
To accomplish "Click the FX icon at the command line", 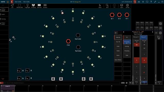I will pyautogui.click(x=130, y=83).
